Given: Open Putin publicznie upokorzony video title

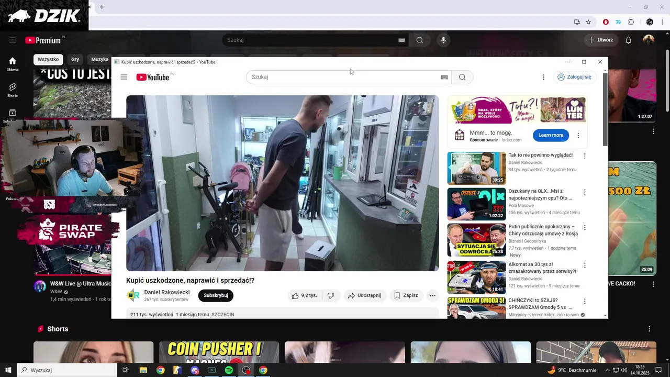Looking at the screenshot, I should (543, 230).
